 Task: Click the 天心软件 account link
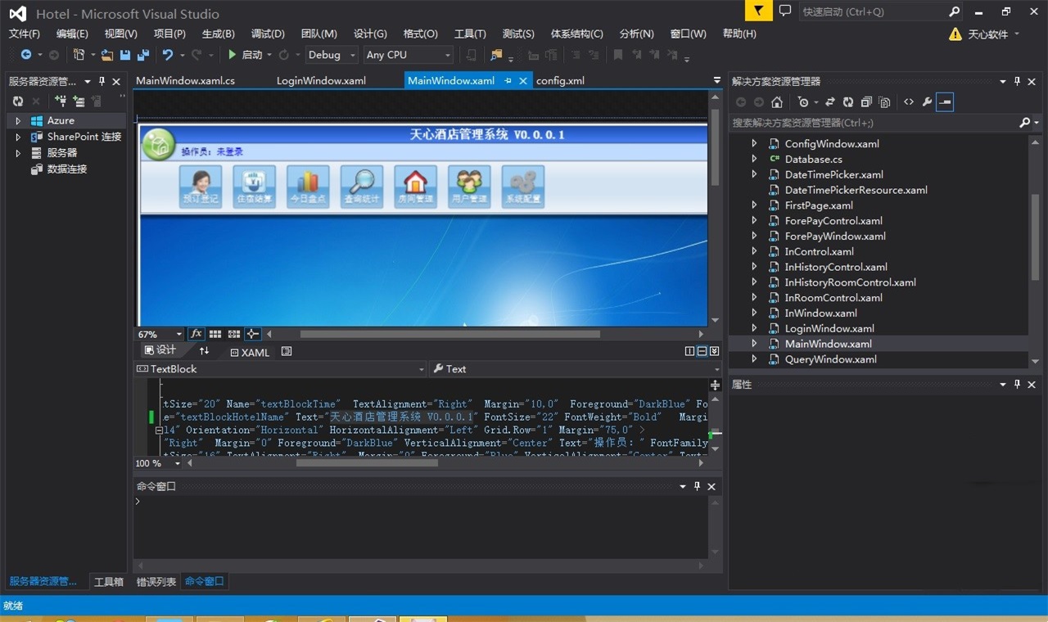pyautogui.click(x=988, y=34)
